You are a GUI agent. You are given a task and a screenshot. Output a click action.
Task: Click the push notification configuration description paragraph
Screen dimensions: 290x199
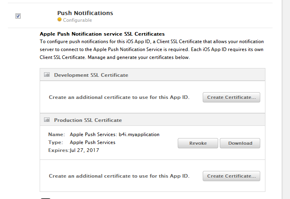click(152, 49)
